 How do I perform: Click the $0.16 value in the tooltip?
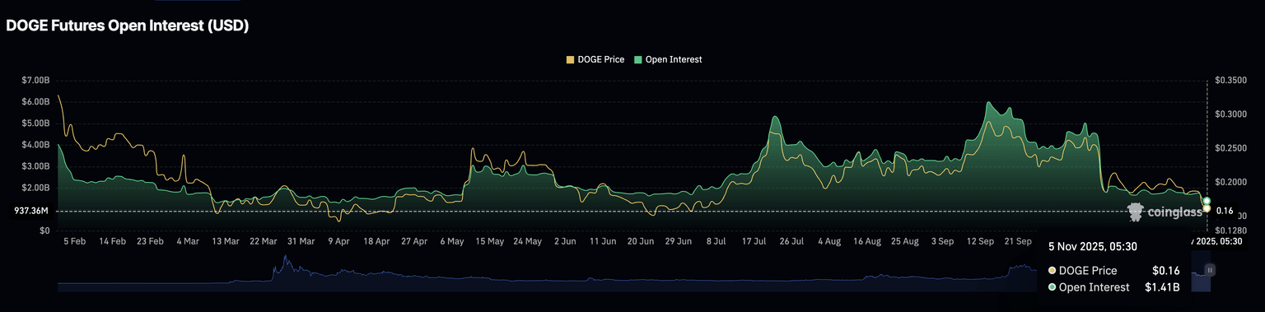click(x=1166, y=270)
